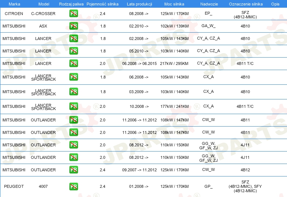Click fuel icon in LANCER SPORTBACK 06.2008 row
The height and width of the screenshot is (197, 287).
73,77
